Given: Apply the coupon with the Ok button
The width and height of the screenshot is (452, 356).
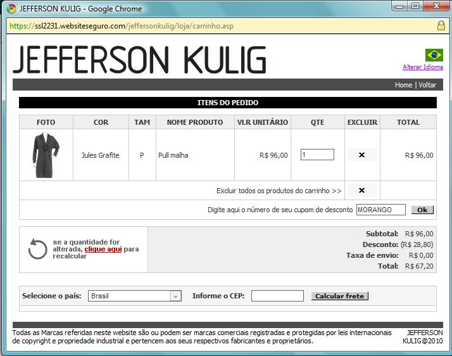Looking at the screenshot, I should tap(422, 210).
